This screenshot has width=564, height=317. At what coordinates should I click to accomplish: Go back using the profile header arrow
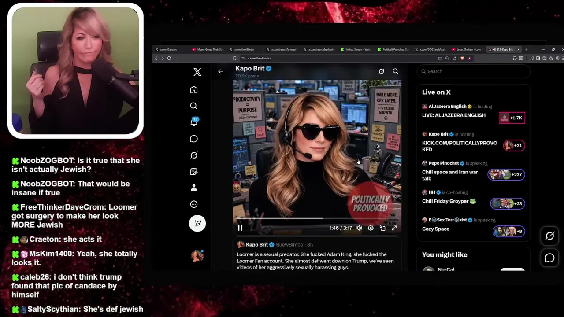[220, 71]
